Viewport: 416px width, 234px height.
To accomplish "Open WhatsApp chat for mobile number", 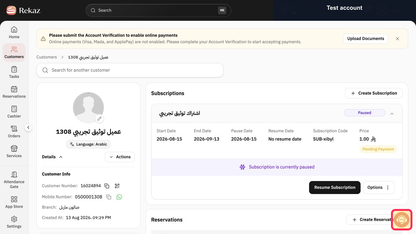I will coord(119,197).
